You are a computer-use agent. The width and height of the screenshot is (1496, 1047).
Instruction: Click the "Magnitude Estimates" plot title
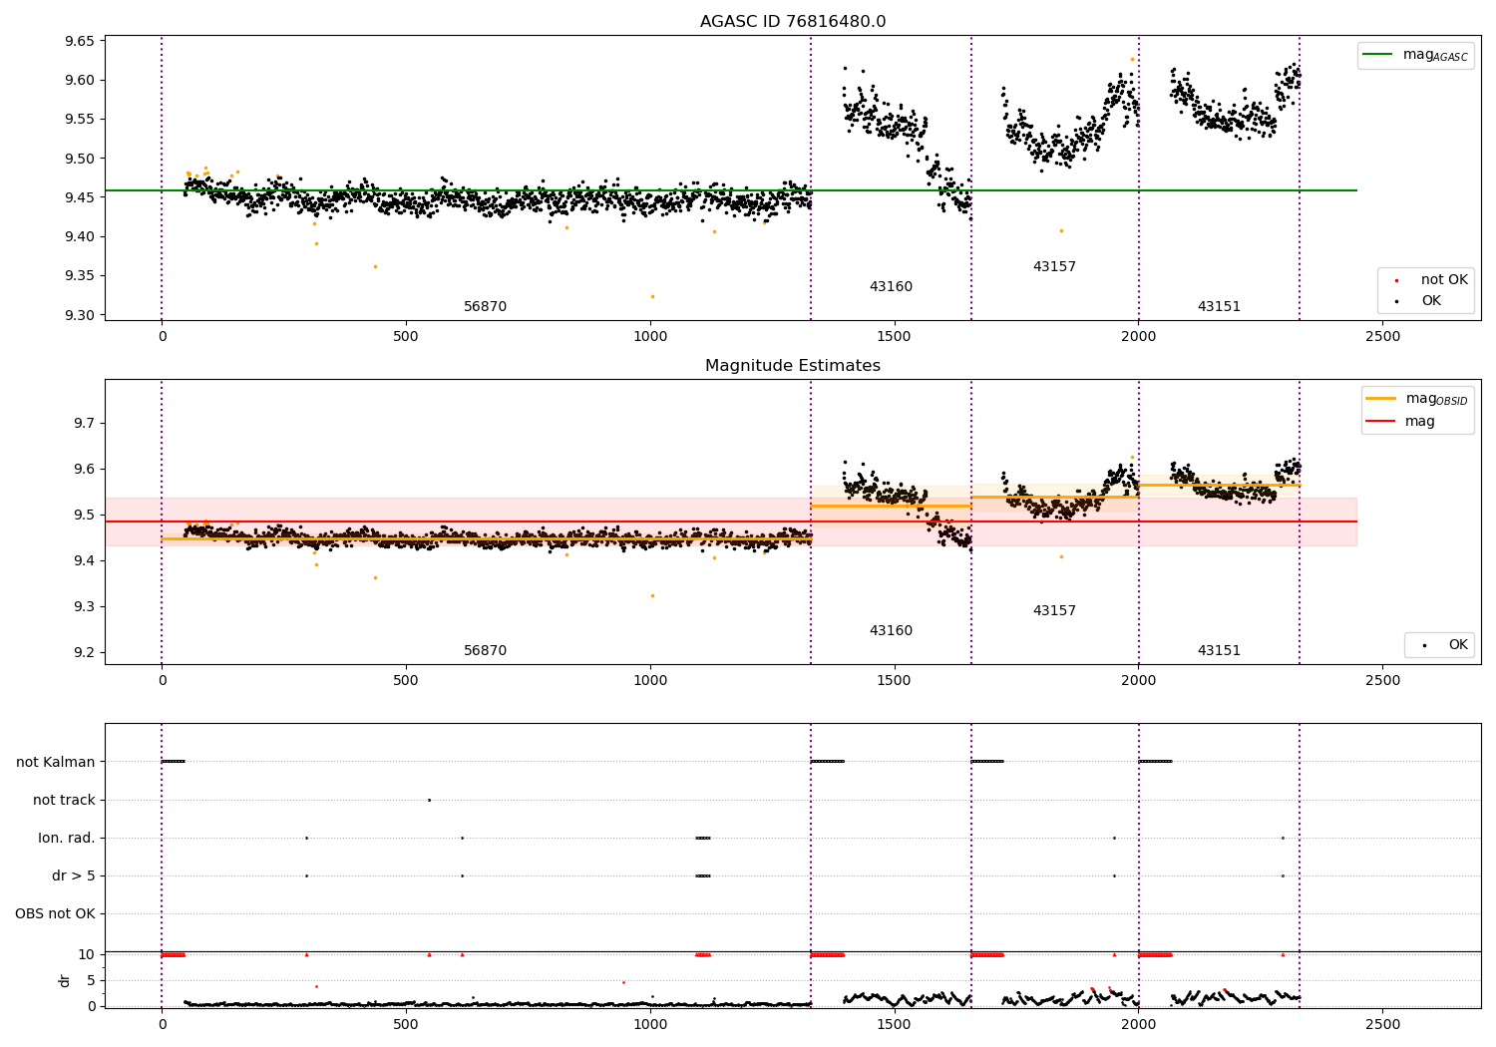pos(793,366)
